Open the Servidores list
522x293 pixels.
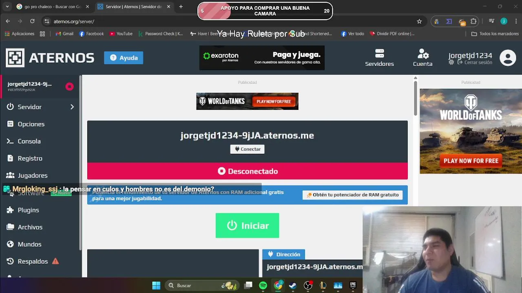pos(379,58)
